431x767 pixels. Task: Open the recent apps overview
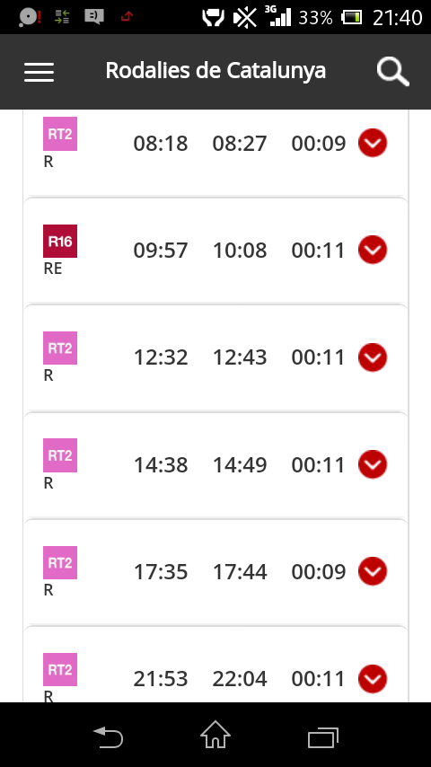pos(323,737)
